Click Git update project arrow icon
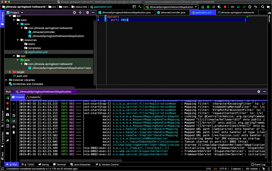Image resolution: width=272 pixels, height=171 pixels. pyautogui.click(x=239, y=7)
